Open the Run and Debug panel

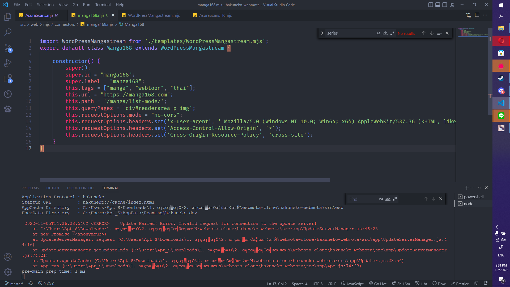[x=8, y=63]
